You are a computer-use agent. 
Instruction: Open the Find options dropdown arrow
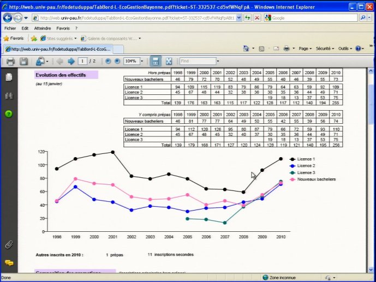(218, 61)
